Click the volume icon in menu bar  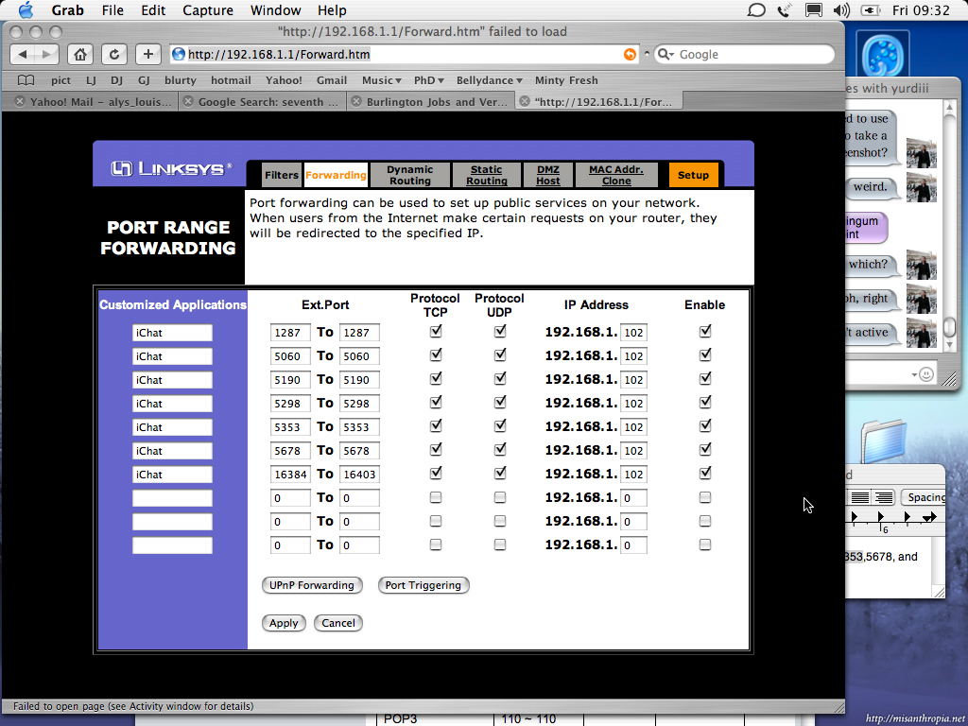tap(841, 10)
